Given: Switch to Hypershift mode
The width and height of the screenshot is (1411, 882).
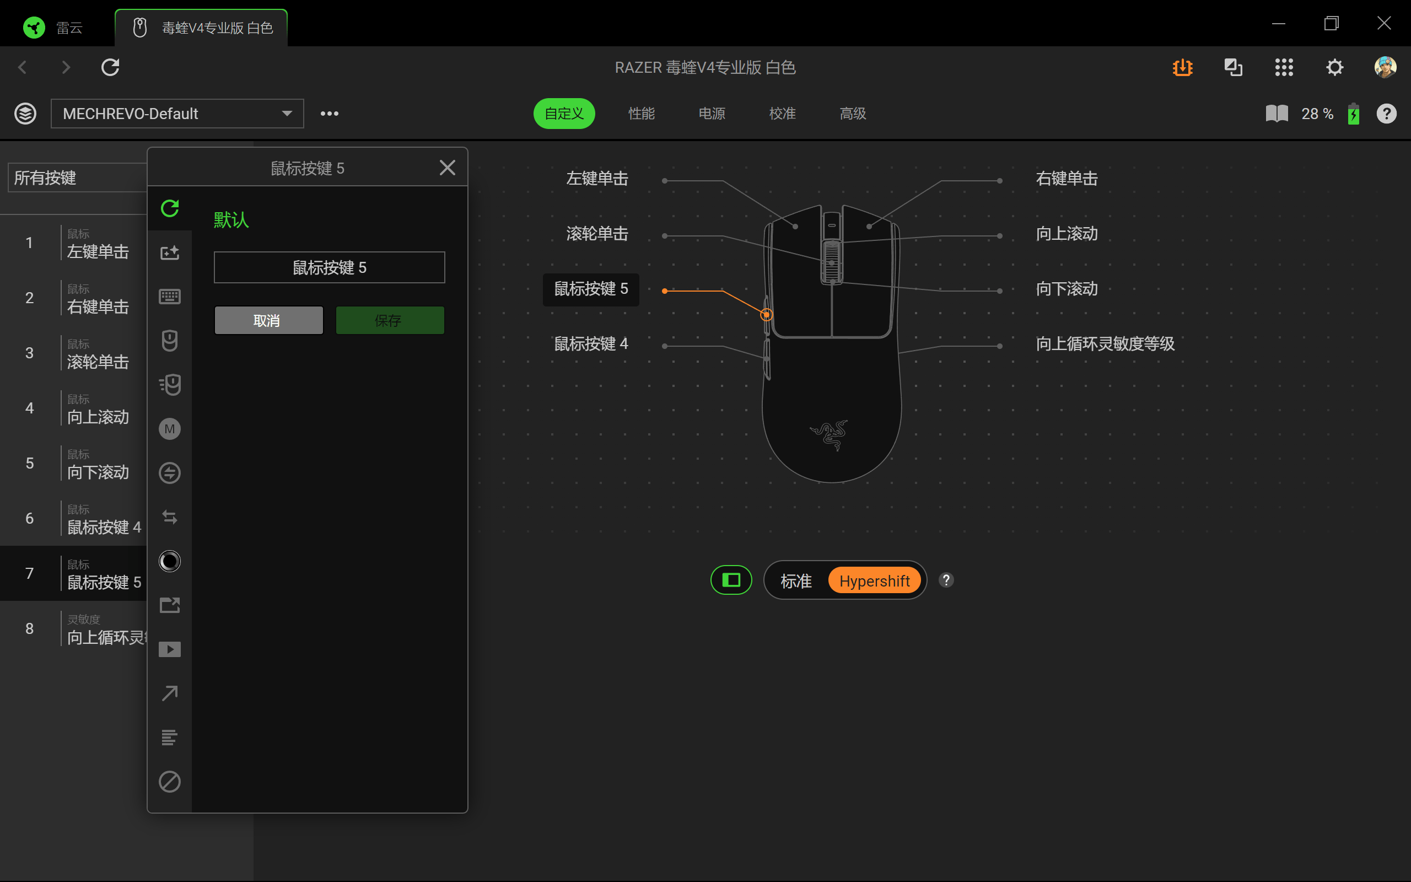Looking at the screenshot, I should click(874, 580).
